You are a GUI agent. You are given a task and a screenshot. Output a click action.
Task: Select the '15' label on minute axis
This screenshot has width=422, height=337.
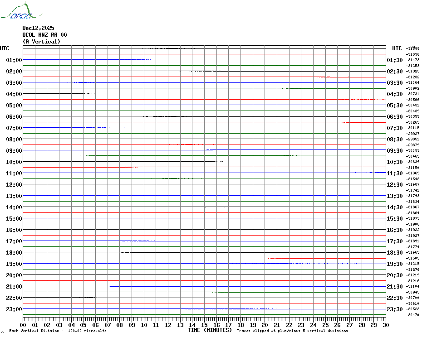point(205,325)
